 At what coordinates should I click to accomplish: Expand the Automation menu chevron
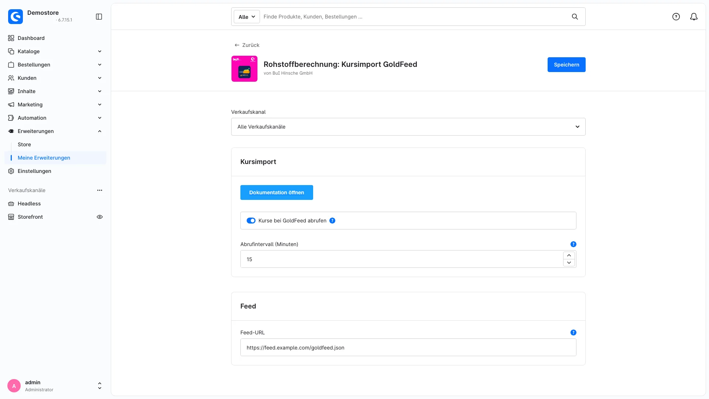click(x=100, y=118)
